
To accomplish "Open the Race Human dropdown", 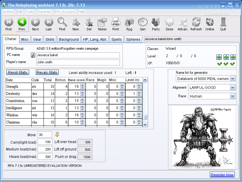I will tap(232, 96).
